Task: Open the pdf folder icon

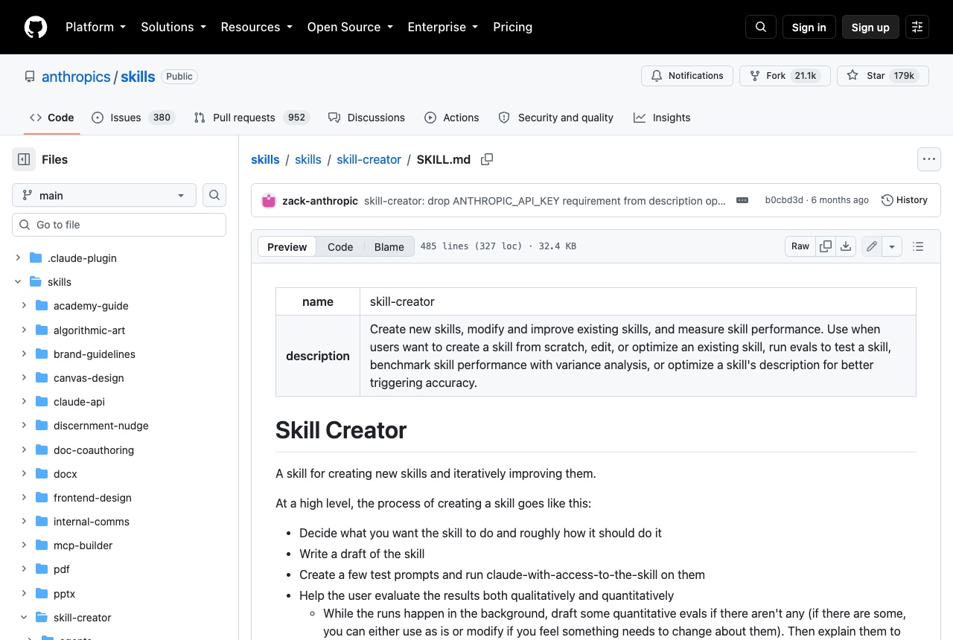Action: [41, 569]
